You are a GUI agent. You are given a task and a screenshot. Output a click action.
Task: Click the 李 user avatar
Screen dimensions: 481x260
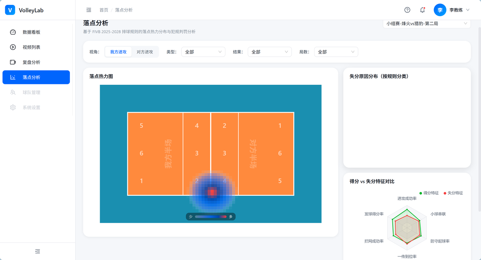click(440, 10)
